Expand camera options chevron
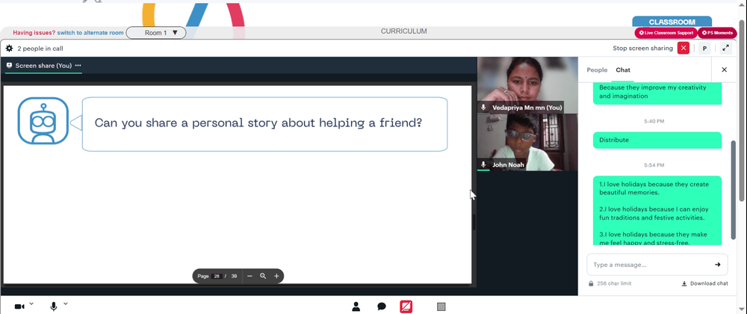The height and width of the screenshot is (314, 747). [x=31, y=304]
